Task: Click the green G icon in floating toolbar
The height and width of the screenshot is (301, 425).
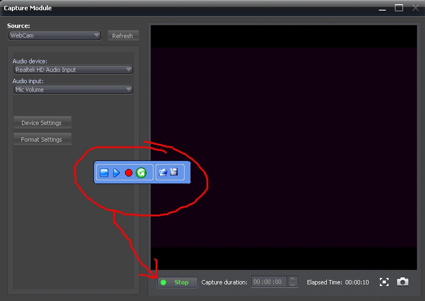Action: pos(141,173)
